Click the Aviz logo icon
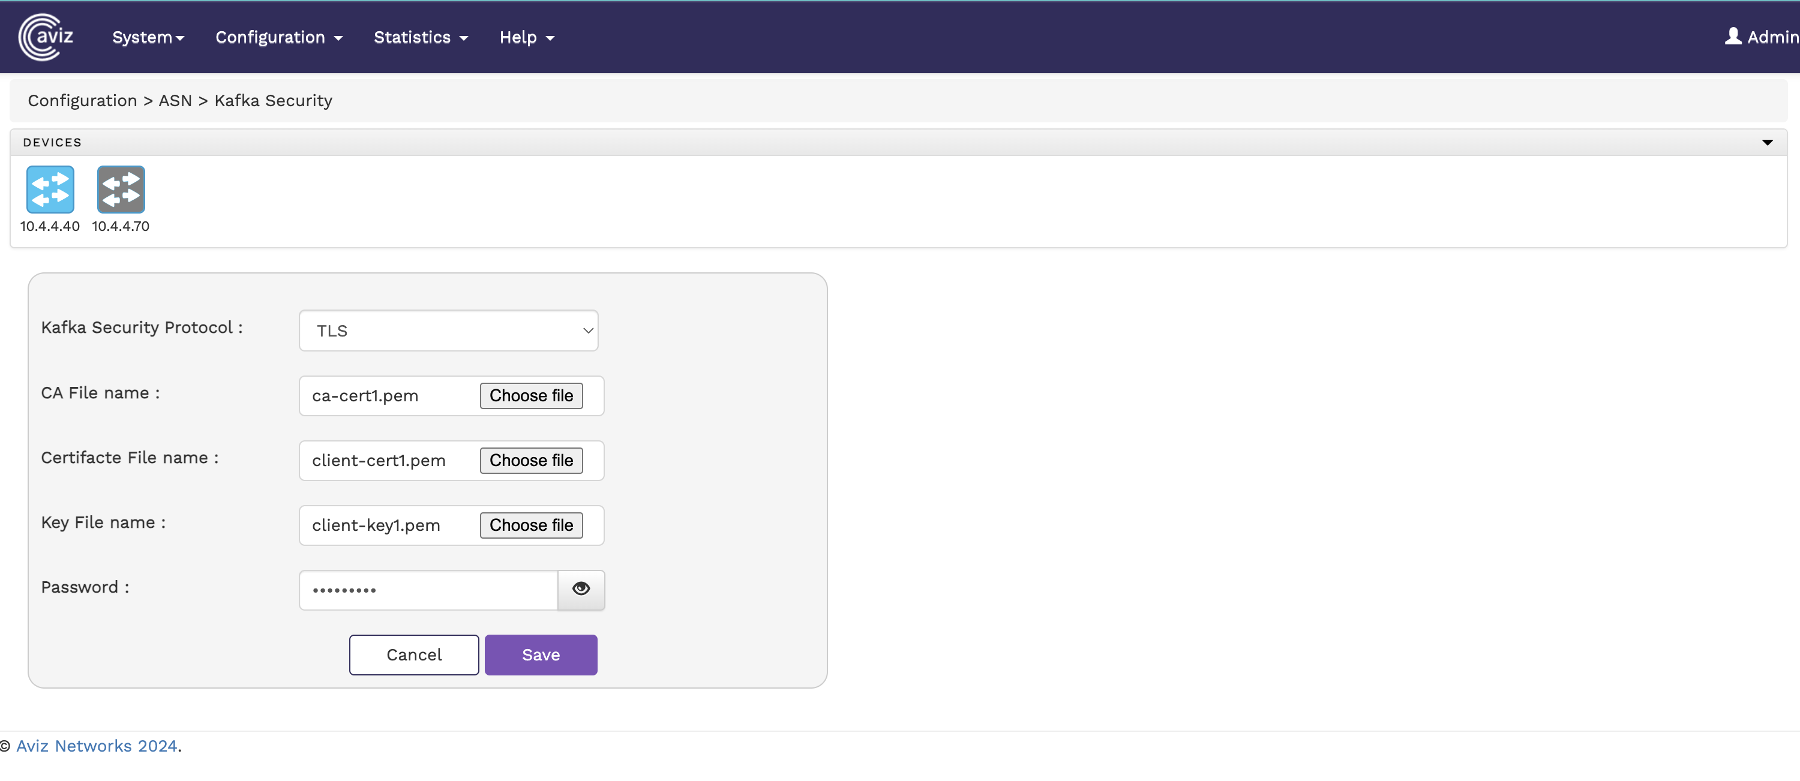 pyautogui.click(x=46, y=37)
